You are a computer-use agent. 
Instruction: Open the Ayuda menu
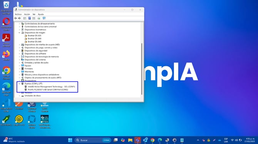[41, 14]
